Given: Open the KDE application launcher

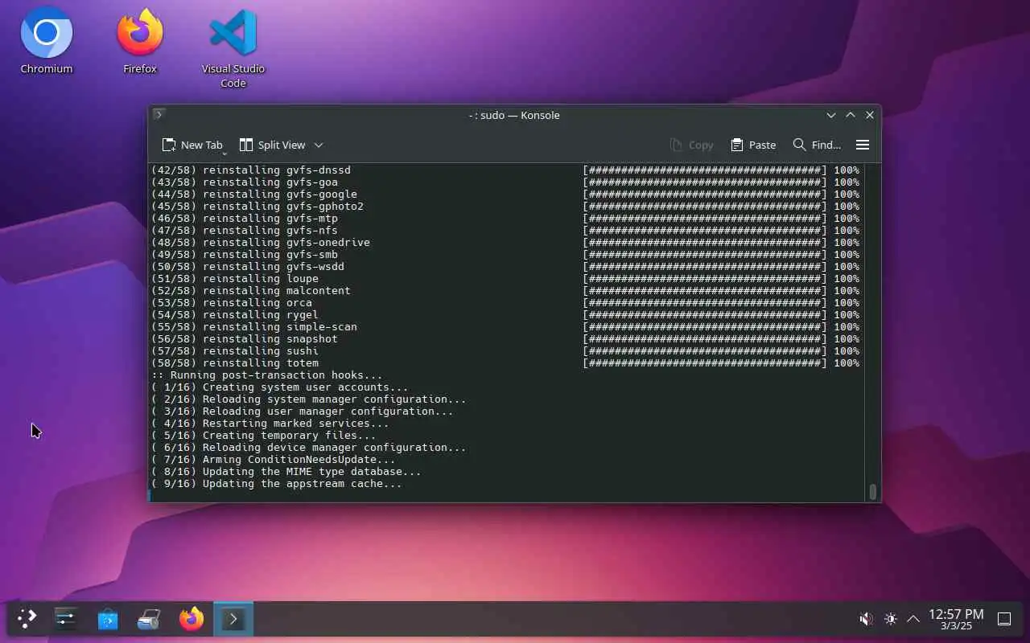Looking at the screenshot, I should [27, 619].
